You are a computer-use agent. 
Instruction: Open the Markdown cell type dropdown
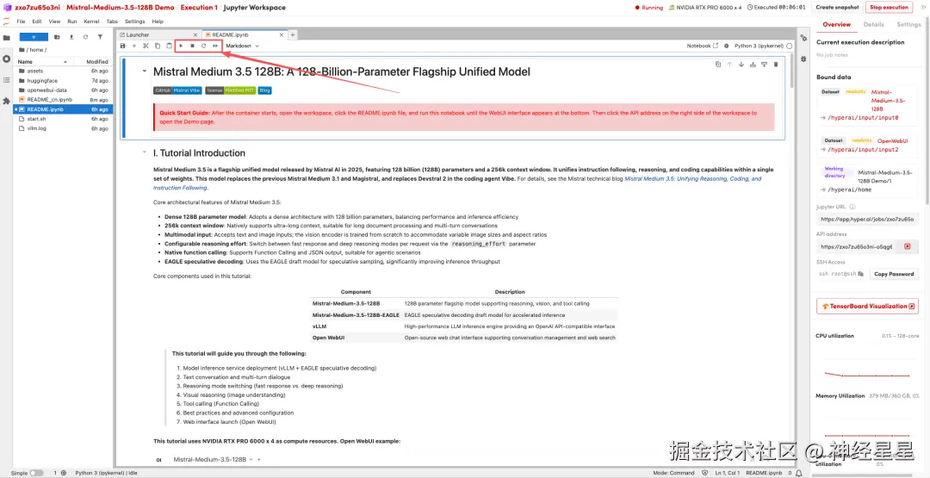point(242,46)
